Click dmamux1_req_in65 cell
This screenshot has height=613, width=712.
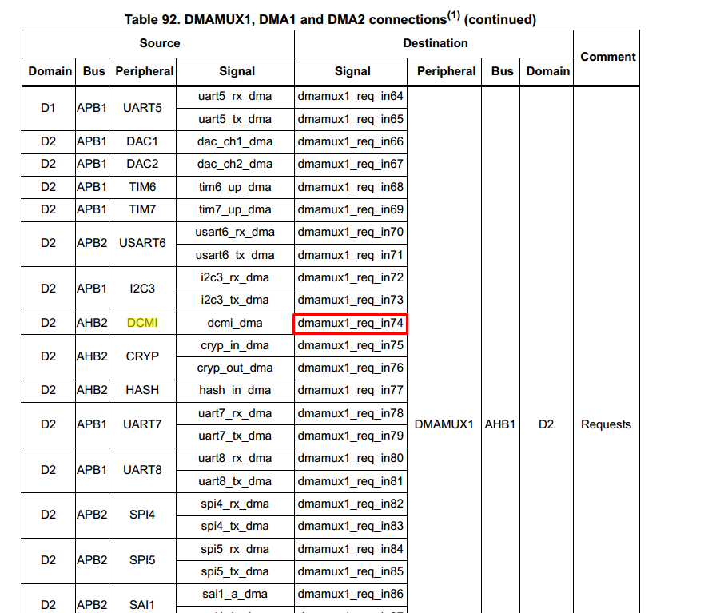tap(351, 119)
